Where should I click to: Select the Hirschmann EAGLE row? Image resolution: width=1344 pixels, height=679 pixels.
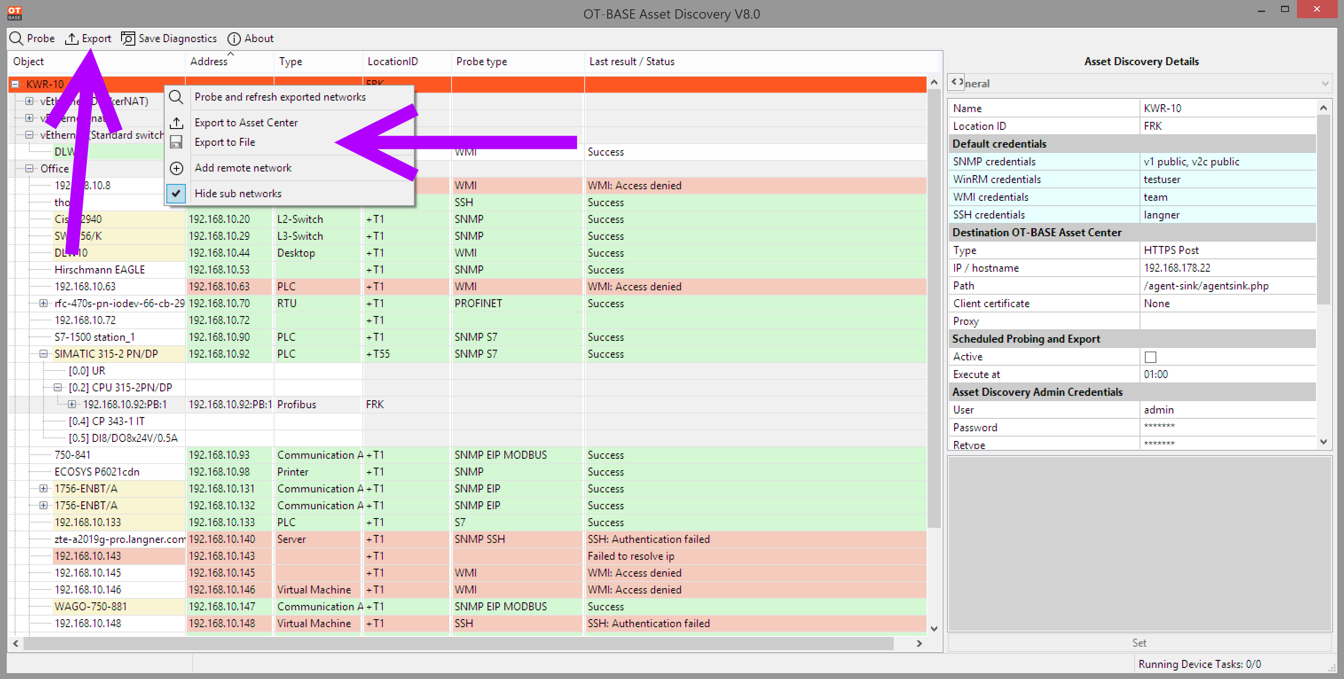[468, 269]
